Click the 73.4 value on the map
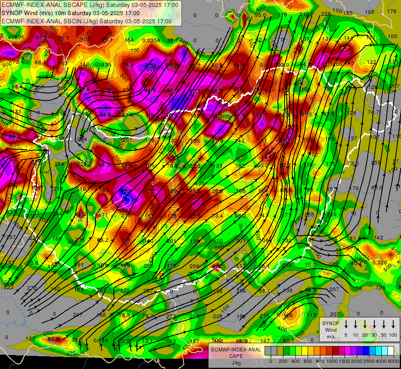 217,216
